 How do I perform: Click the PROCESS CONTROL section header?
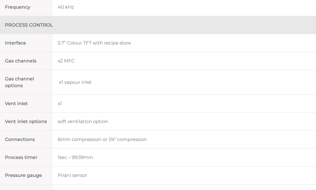[29, 25]
